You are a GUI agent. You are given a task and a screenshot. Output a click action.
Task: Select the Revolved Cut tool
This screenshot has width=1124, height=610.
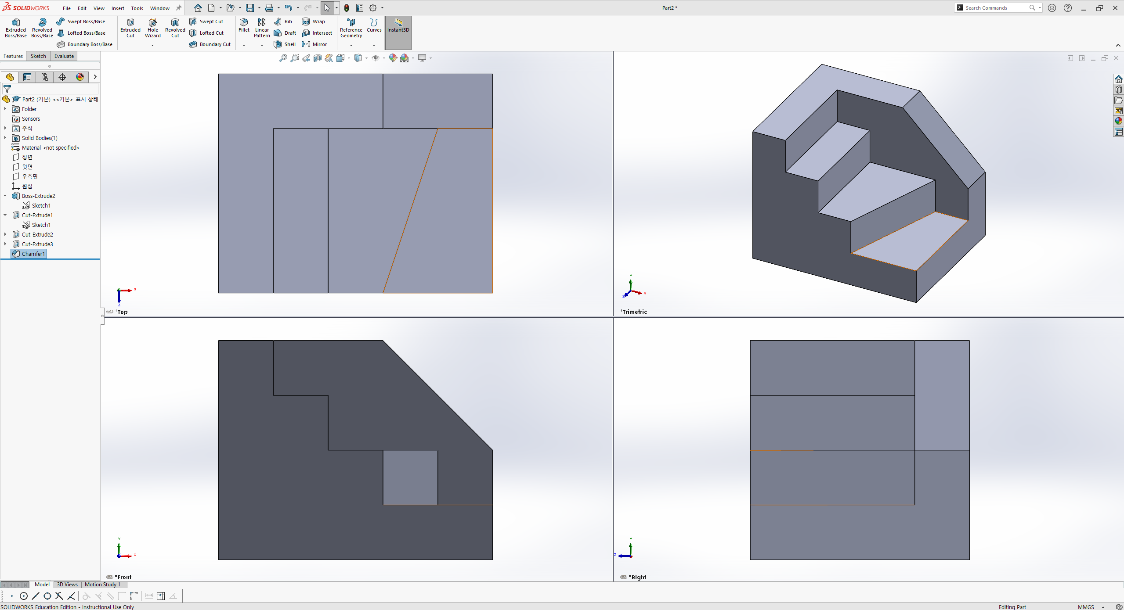175,28
